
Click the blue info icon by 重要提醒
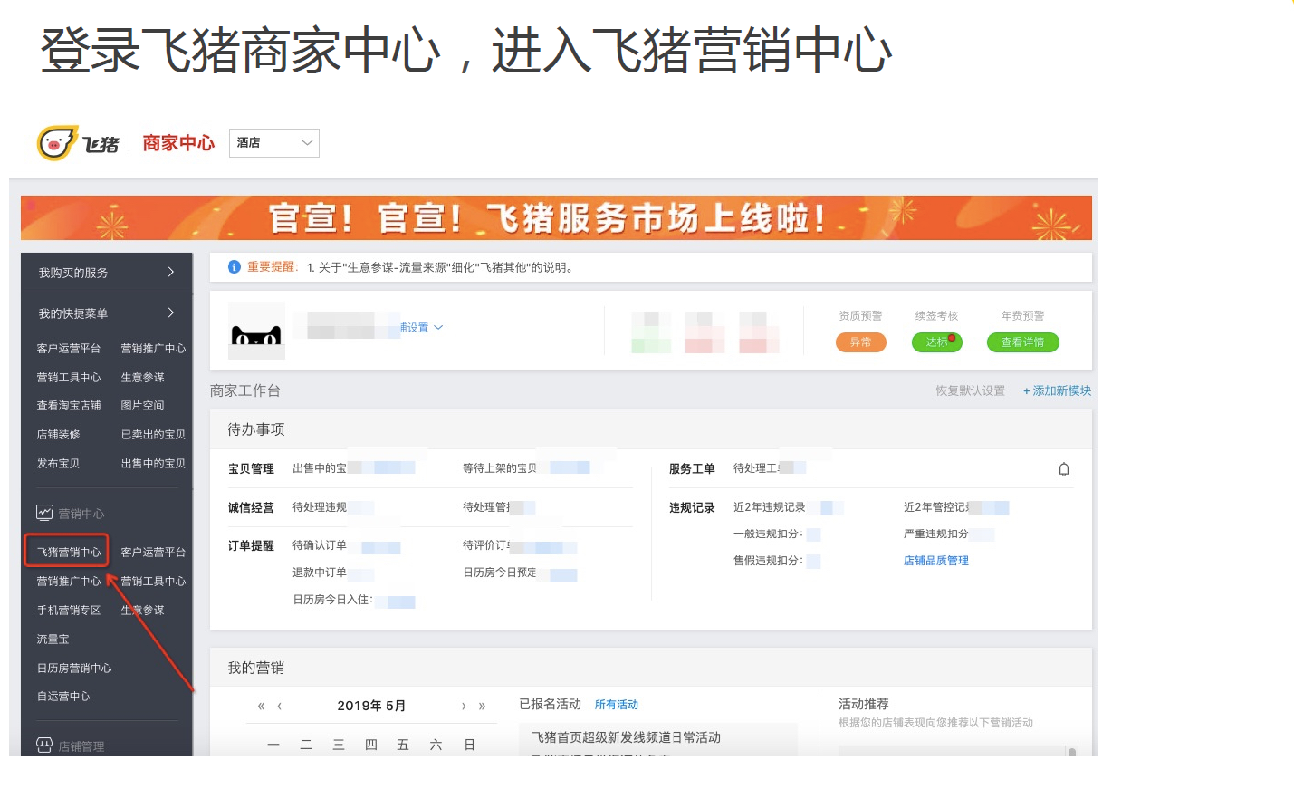coord(235,267)
